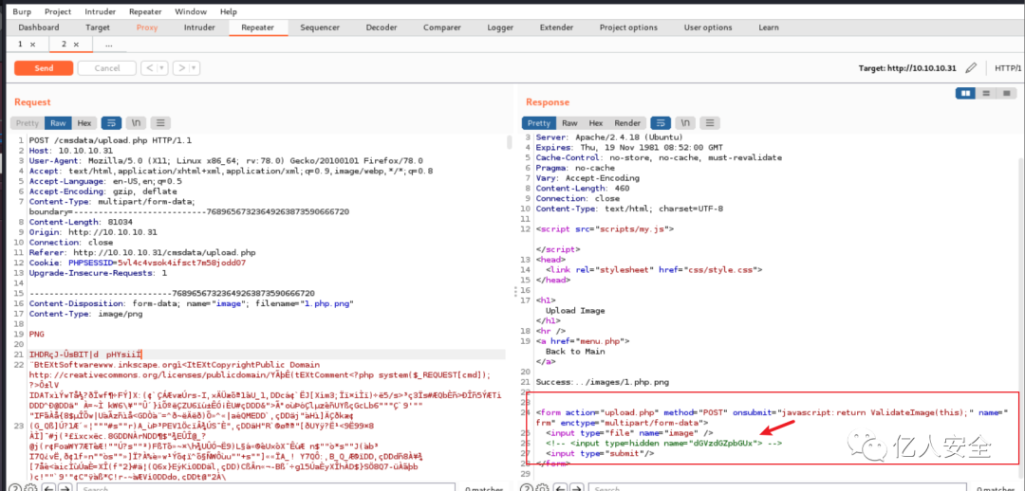
Task: Click 'Target: http://10.10.10.31' label
Action: pyautogui.click(x=906, y=68)
